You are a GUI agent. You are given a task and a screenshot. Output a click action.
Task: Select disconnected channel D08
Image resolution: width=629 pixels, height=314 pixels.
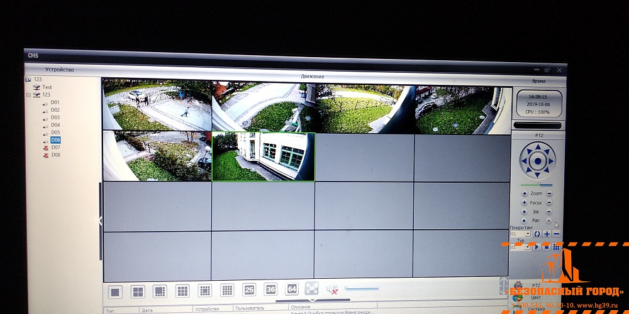pos(56,154)
